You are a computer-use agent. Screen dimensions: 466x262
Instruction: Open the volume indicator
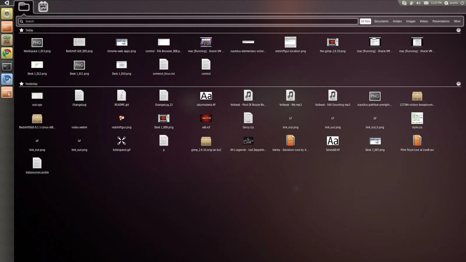pos(418,3)
